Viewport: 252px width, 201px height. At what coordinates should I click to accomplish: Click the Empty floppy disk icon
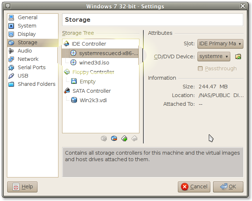[74, 81]
